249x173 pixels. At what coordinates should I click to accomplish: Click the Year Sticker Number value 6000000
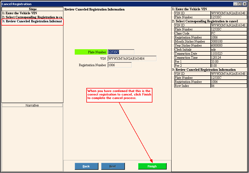click(228, 45)
